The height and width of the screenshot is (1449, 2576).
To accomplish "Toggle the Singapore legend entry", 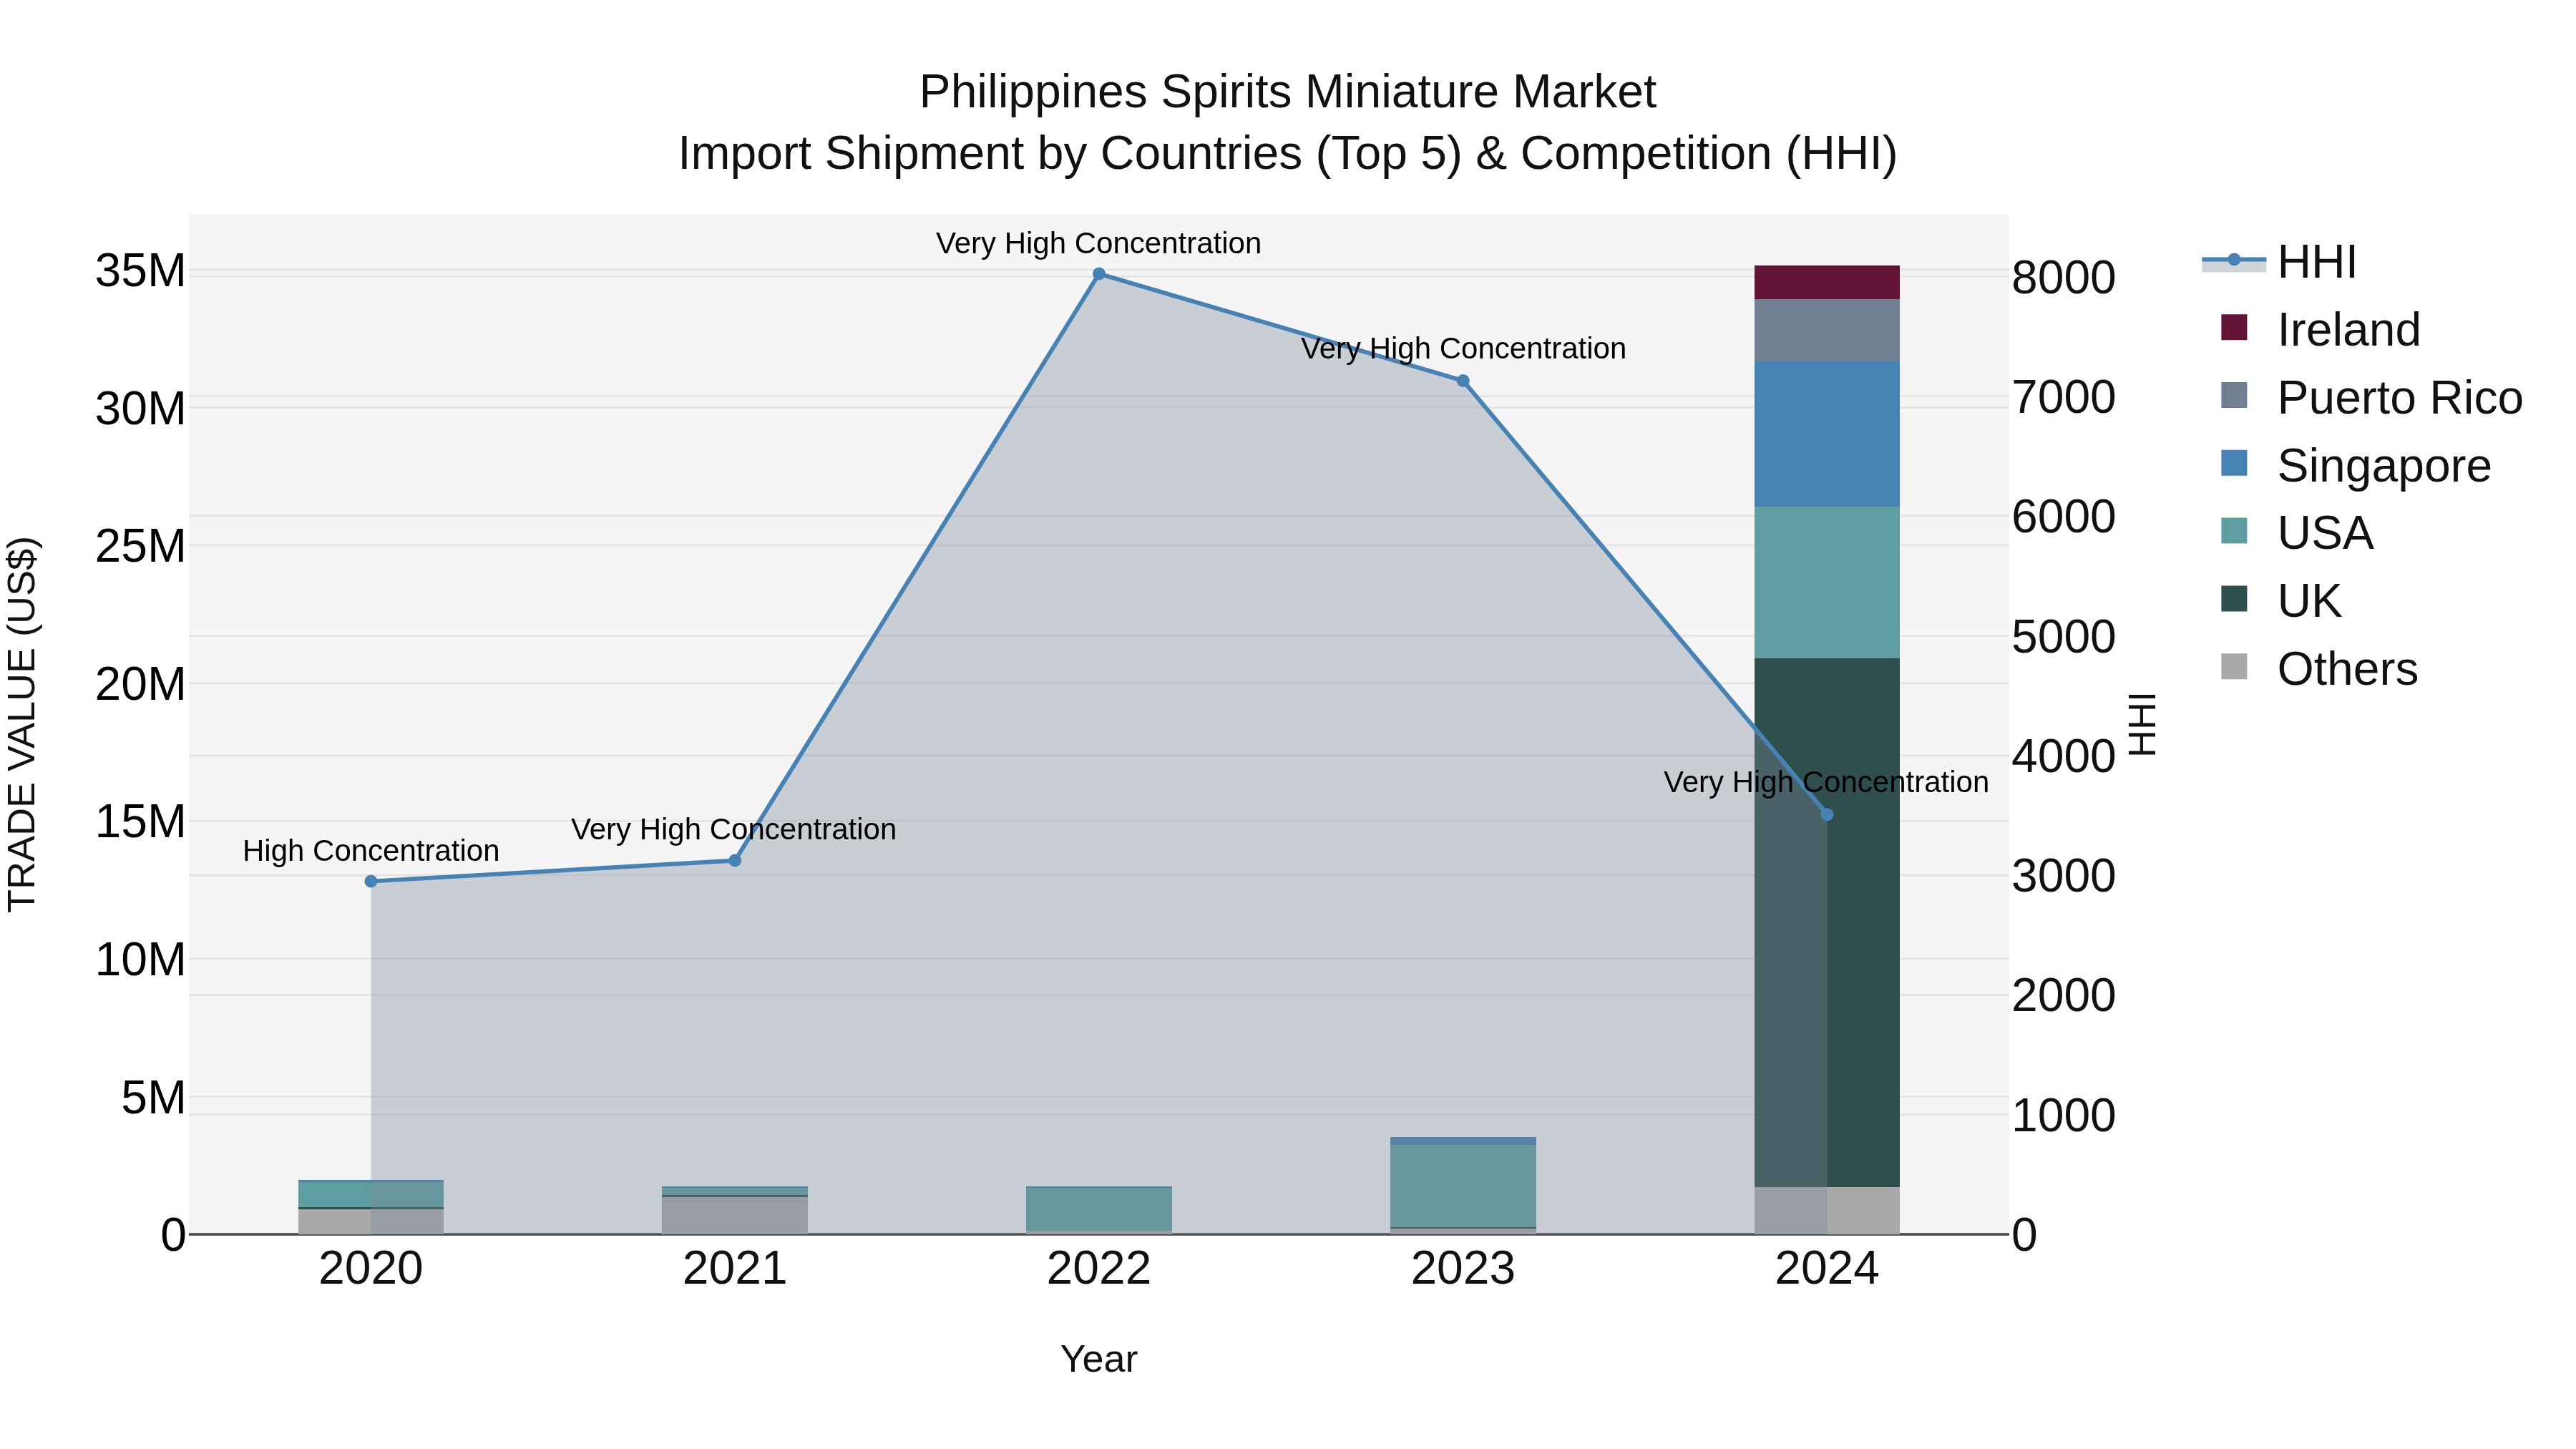I will [x=2355, y=466].
